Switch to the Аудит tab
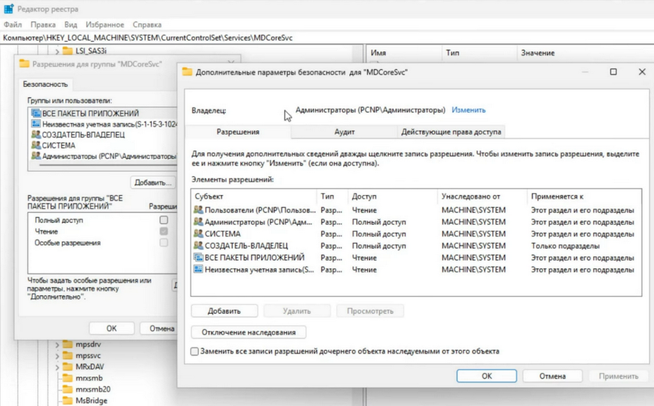The height and width of the screenshot is (406, 654). pos(345,131)
